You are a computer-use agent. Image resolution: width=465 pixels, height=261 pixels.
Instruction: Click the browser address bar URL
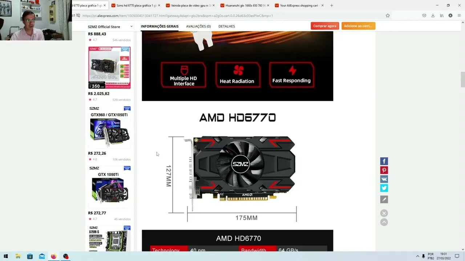pyautogui.click(x=178, y=16)
